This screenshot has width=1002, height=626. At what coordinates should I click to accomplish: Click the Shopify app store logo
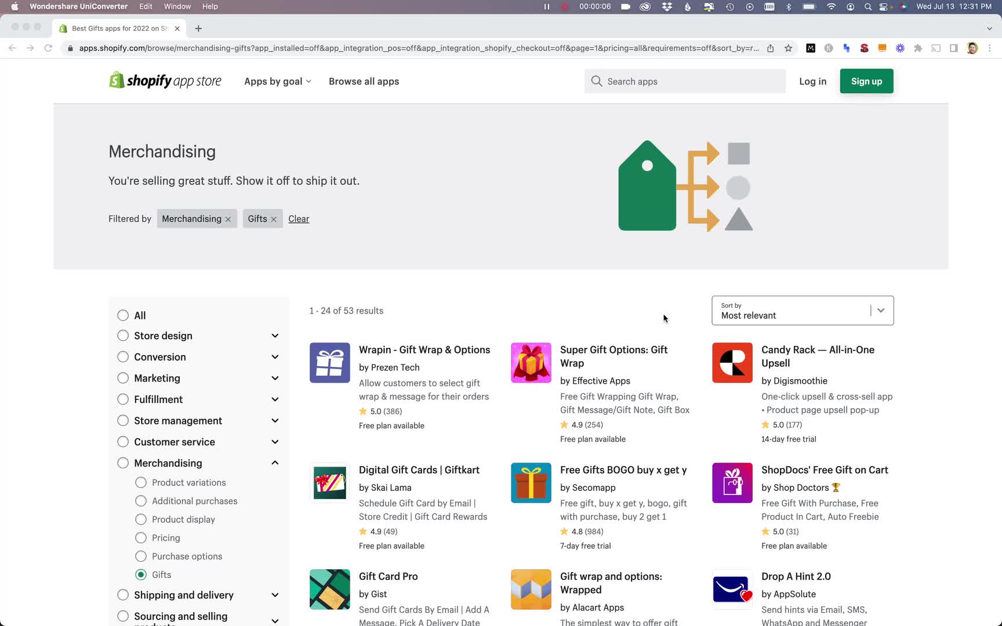165,81
